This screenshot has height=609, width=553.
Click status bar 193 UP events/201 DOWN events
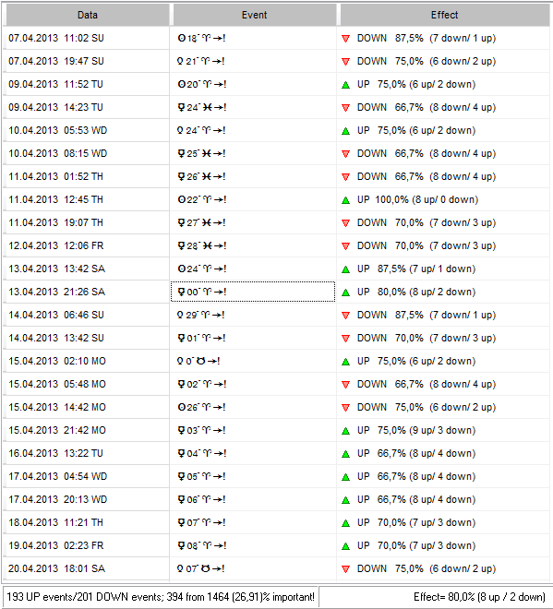[161, 597]
